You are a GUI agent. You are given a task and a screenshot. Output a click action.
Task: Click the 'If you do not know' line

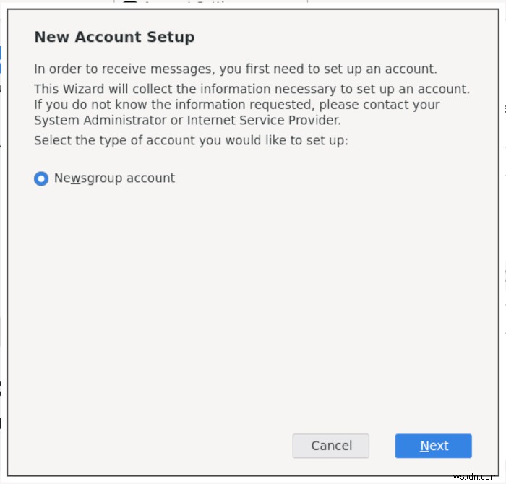point(237,105)
